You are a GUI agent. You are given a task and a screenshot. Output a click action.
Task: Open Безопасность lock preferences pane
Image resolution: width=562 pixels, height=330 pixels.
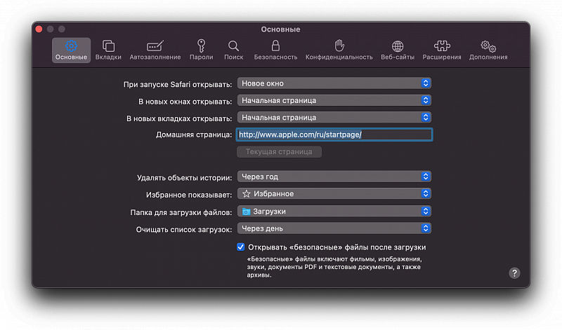[275, 50]
